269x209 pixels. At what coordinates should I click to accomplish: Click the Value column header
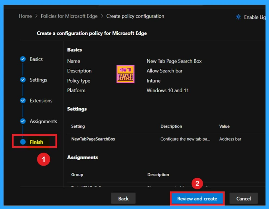[x=224, y=126]
